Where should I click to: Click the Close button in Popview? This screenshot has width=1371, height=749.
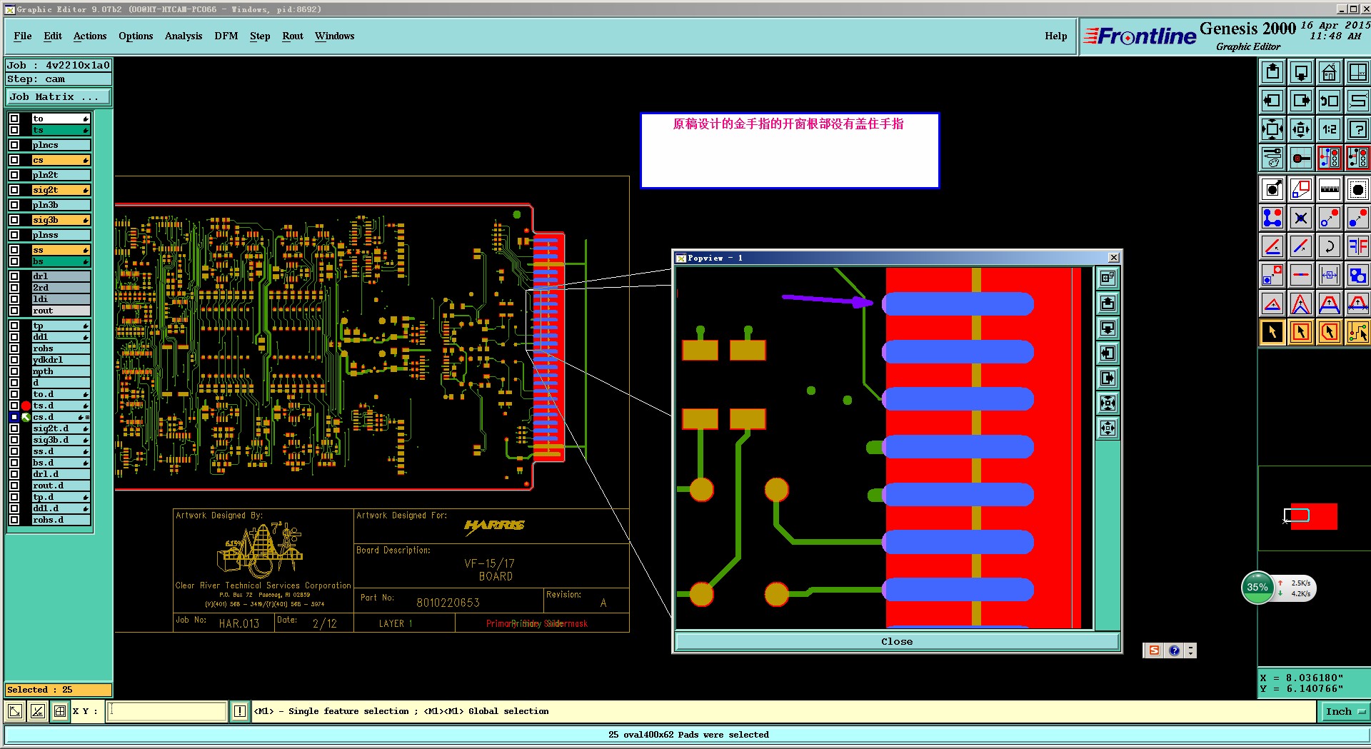tap(897, 641)
